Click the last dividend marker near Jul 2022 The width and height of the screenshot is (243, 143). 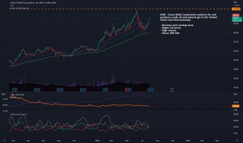coord(152,90)
